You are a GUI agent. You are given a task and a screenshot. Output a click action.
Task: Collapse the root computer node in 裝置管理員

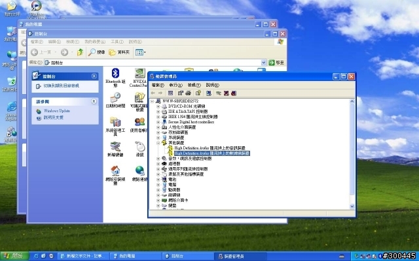(152, 101)
